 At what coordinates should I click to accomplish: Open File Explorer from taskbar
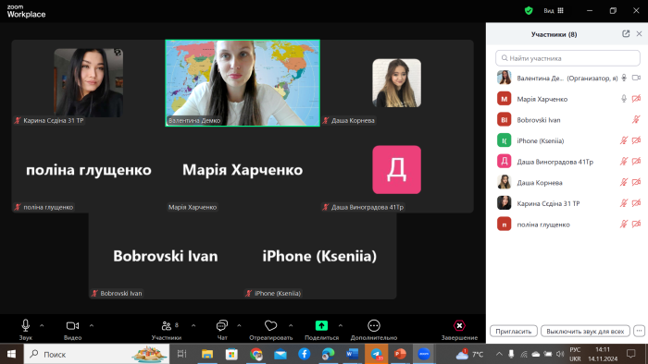pyautogui.click(x=207, y=354)
